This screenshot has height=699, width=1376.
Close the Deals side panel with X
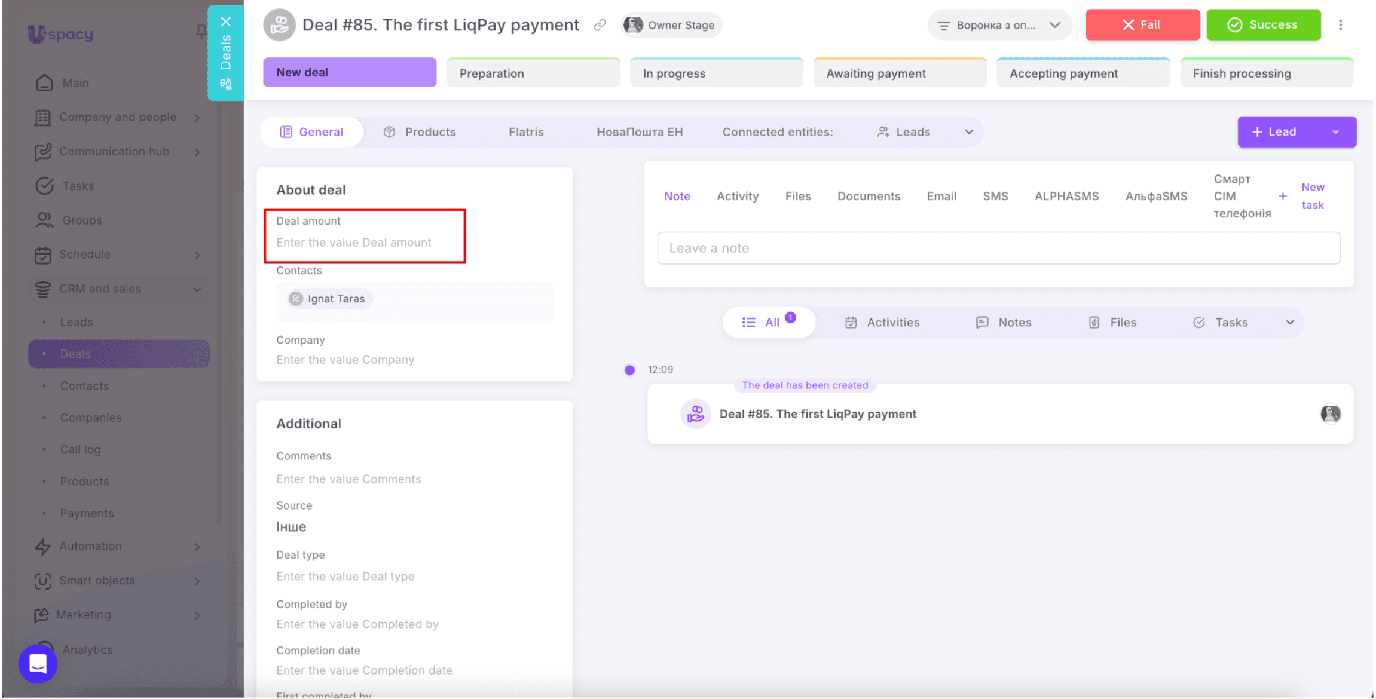(x=225, y=22)
